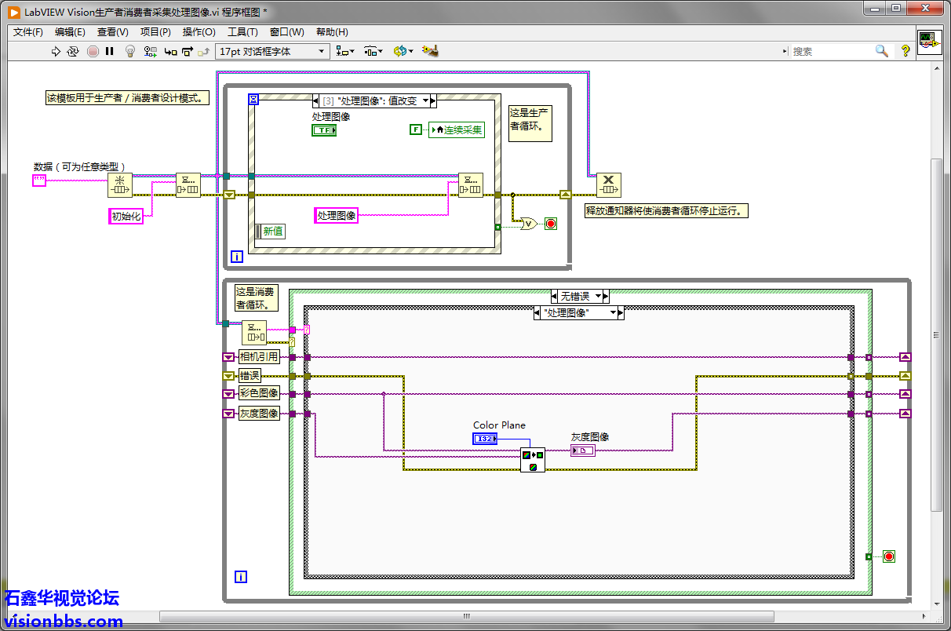Toggle the Retain Wire Values button

pyautogui.click(x=150, y=52)
